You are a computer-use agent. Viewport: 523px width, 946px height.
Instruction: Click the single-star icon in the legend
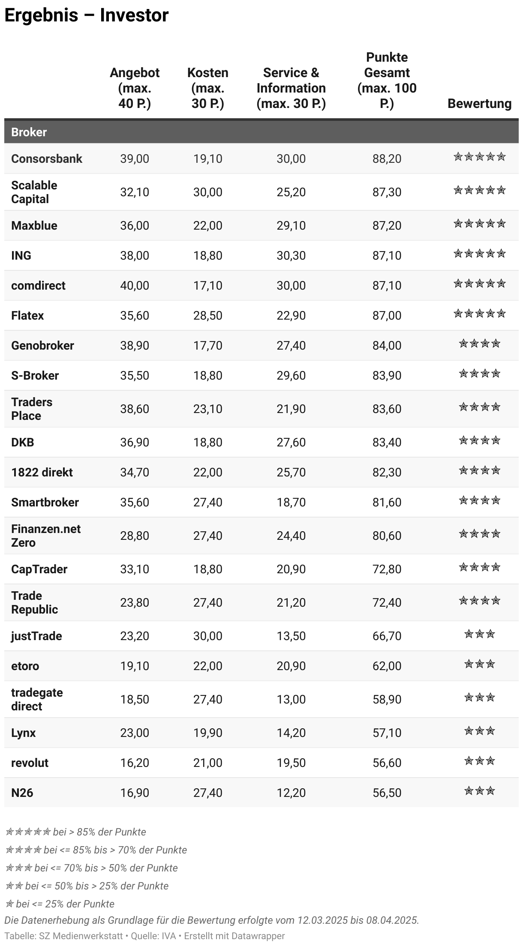point(9,904)
